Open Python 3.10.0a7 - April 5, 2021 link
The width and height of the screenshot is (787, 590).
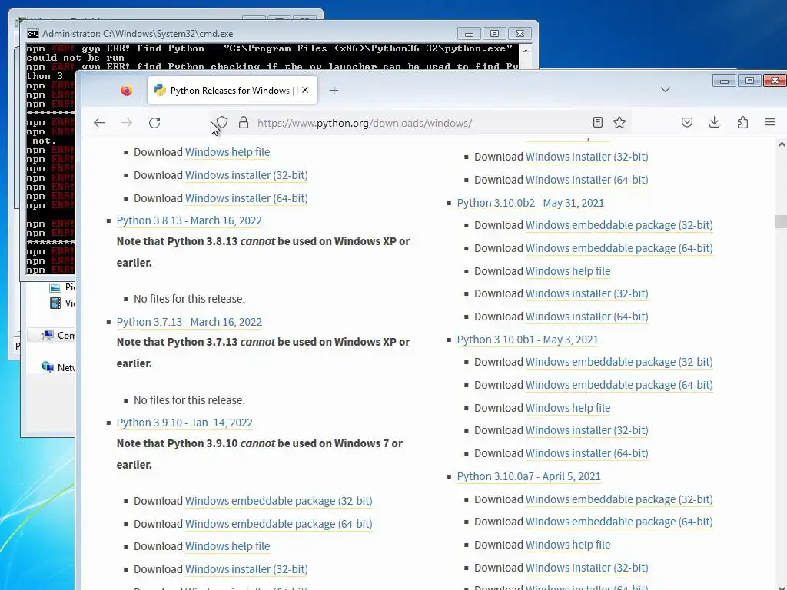click(x=529, y=476)
